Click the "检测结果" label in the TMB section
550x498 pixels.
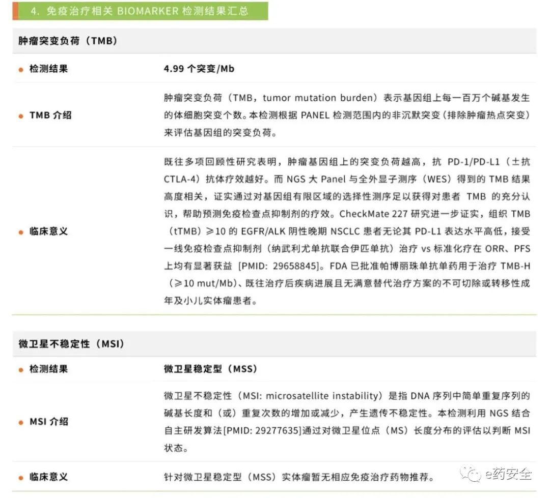48,69
